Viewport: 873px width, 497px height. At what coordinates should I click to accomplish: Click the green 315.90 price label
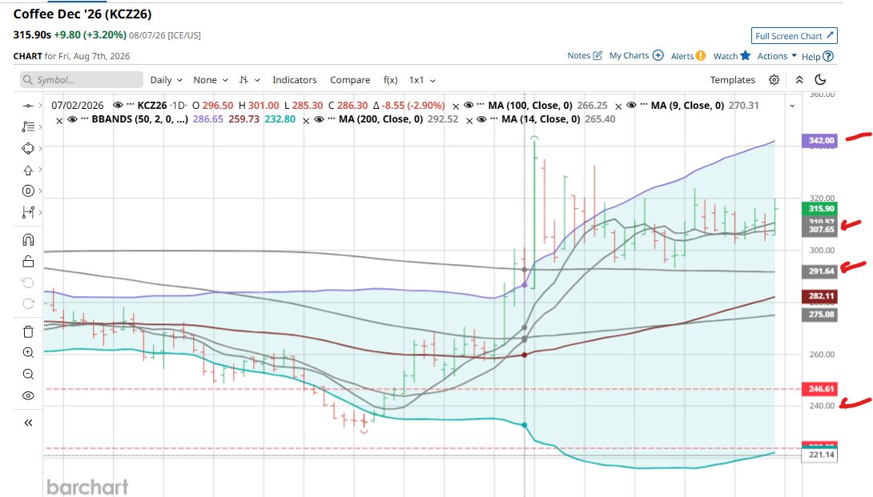click(819, 209)
